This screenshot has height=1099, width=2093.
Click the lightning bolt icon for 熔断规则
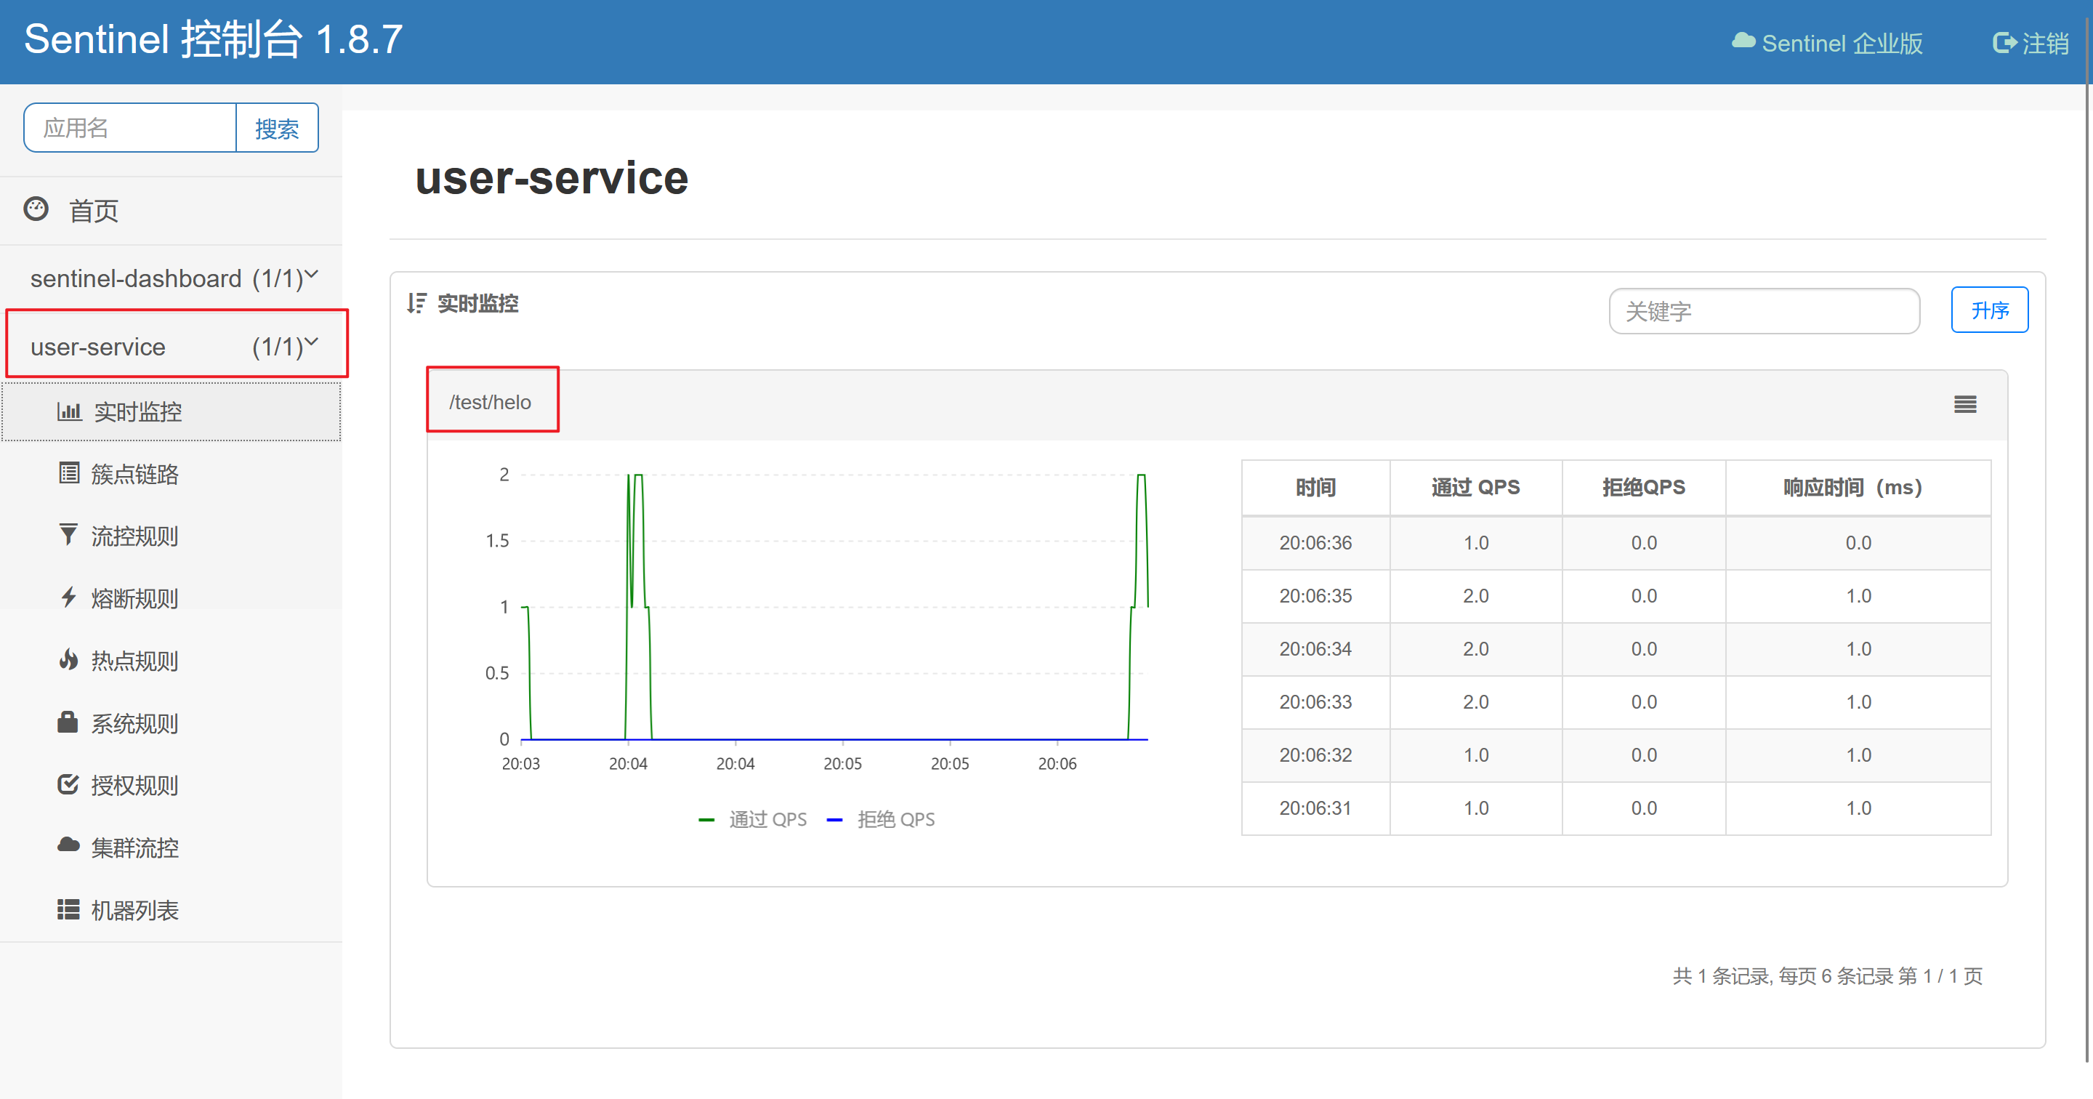tap(69, 597)
